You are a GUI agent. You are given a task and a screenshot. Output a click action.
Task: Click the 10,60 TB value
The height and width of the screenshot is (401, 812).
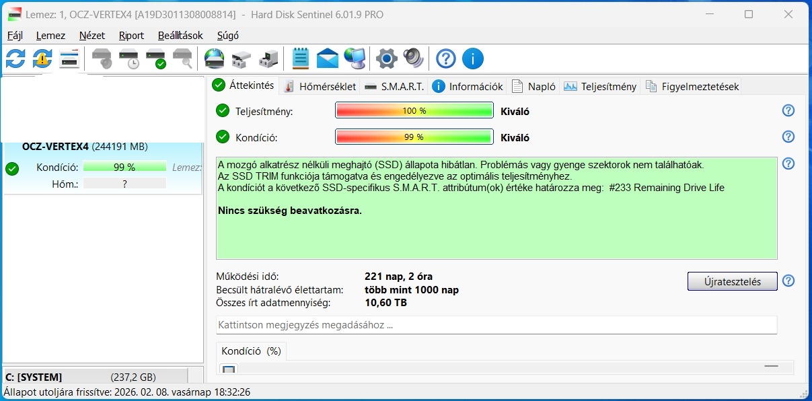click(385, 303)
